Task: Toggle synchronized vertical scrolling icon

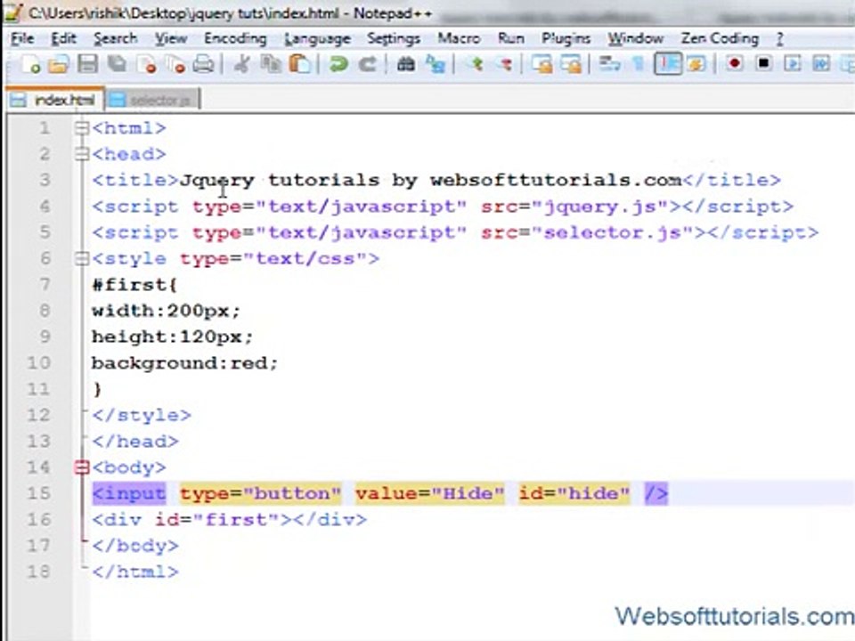Action: 541,65
